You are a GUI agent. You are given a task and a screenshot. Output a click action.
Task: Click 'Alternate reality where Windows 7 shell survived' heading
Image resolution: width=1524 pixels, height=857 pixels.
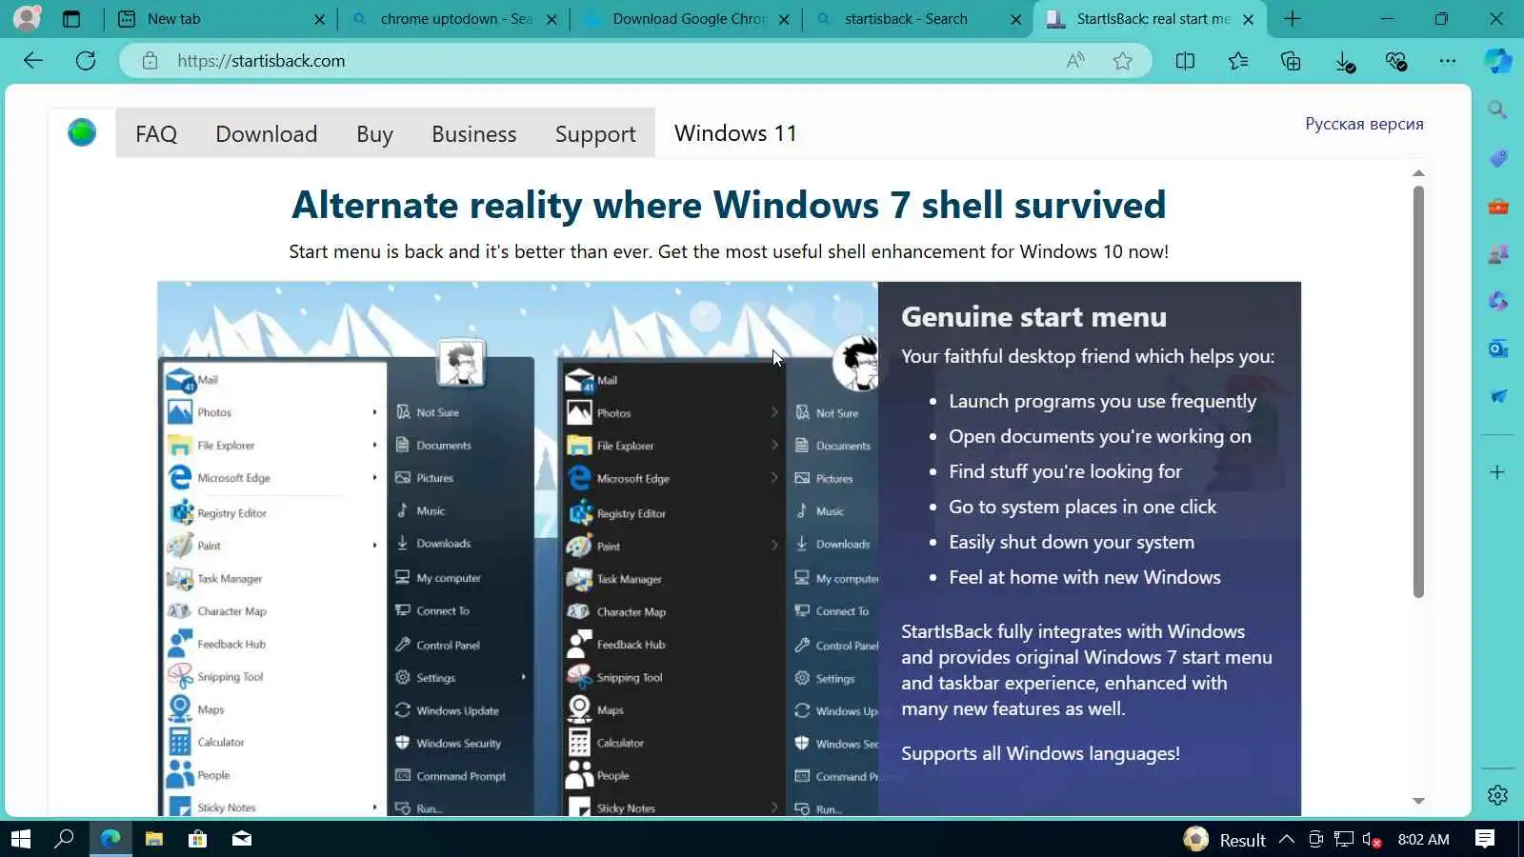click(729, 205)
